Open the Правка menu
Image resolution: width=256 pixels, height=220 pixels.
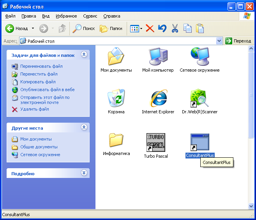point(29,16)
